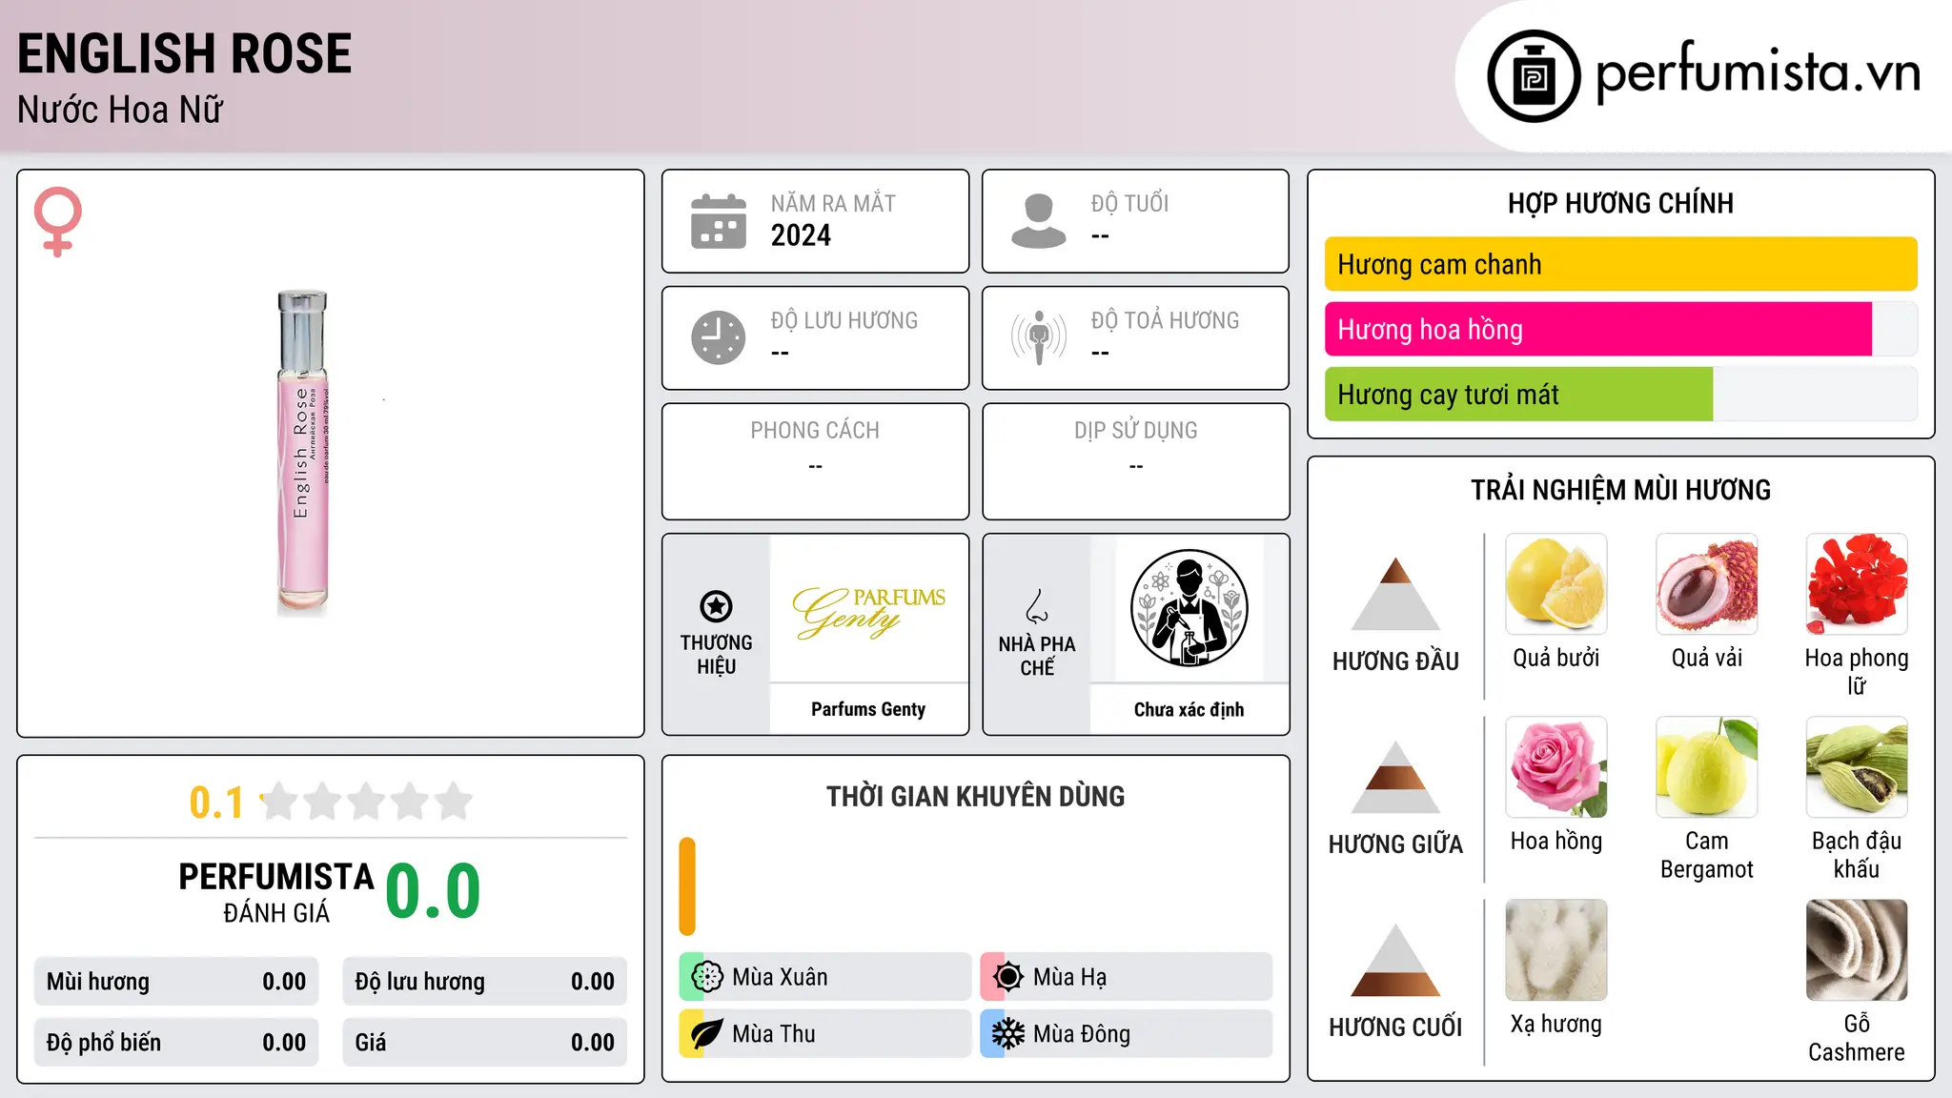Select the Mùa Xuân season row
The width and height of the screenshot is (1952, 1098).
coord(825,977)
